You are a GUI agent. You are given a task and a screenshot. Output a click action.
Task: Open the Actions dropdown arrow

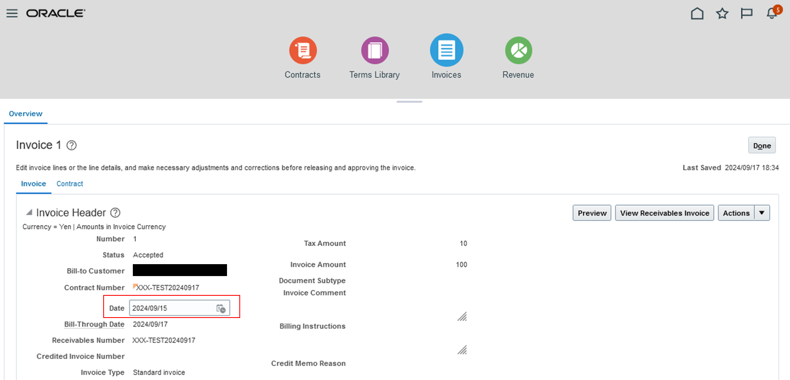pyautogui.click(x=762, y=213)
